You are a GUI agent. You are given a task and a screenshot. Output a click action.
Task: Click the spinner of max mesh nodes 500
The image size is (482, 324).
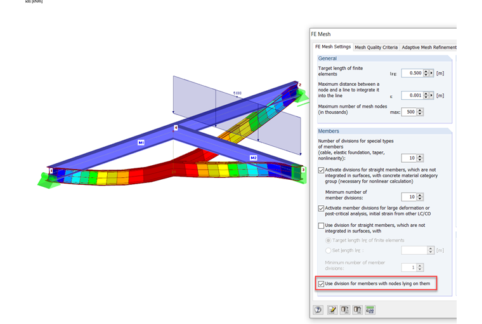click(420, 112)
